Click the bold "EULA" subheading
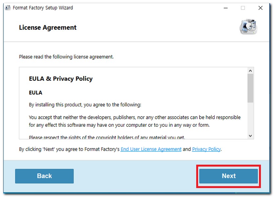This screenshot has height=197, width=274. 35,93
